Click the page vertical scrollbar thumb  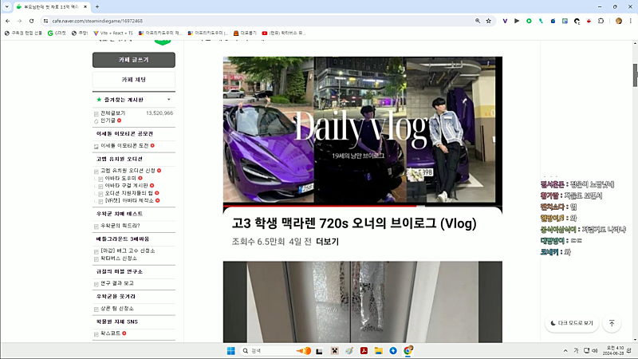point(635,75)
